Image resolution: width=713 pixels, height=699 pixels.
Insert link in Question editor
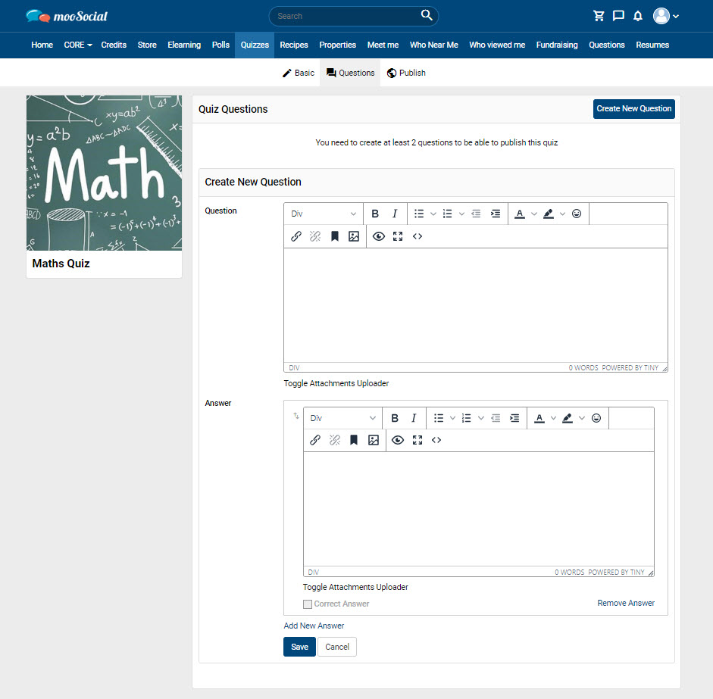pyautogui.click(x=296, y=236)
